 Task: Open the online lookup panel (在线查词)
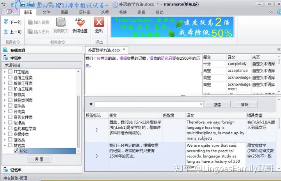tap(42, 50)
